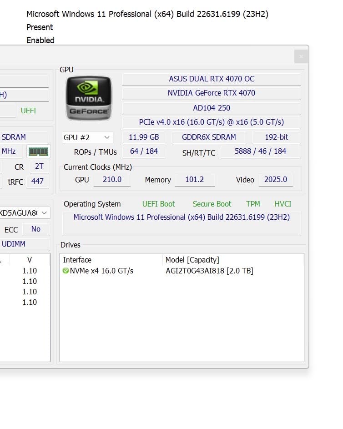This screenshot has width=343, height=429.
Task: Click the tRFC value 447
Action: coord(37,182)
